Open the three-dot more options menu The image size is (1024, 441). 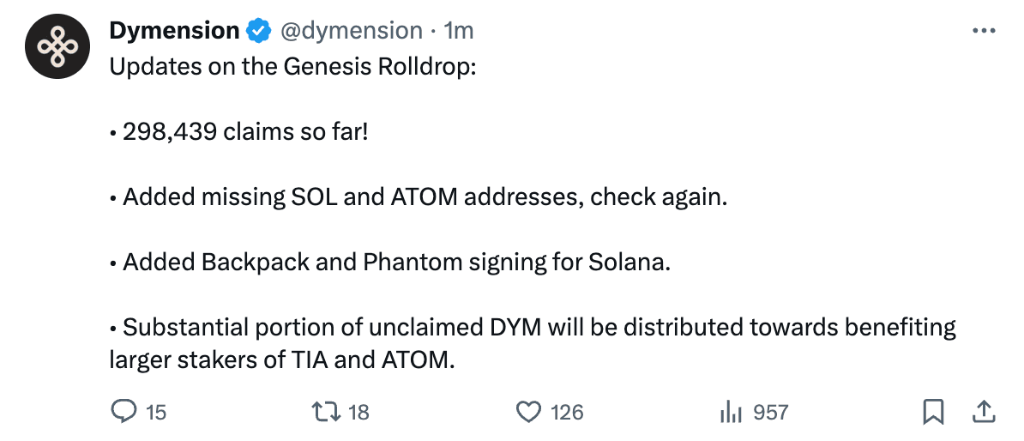coord(984,31)
